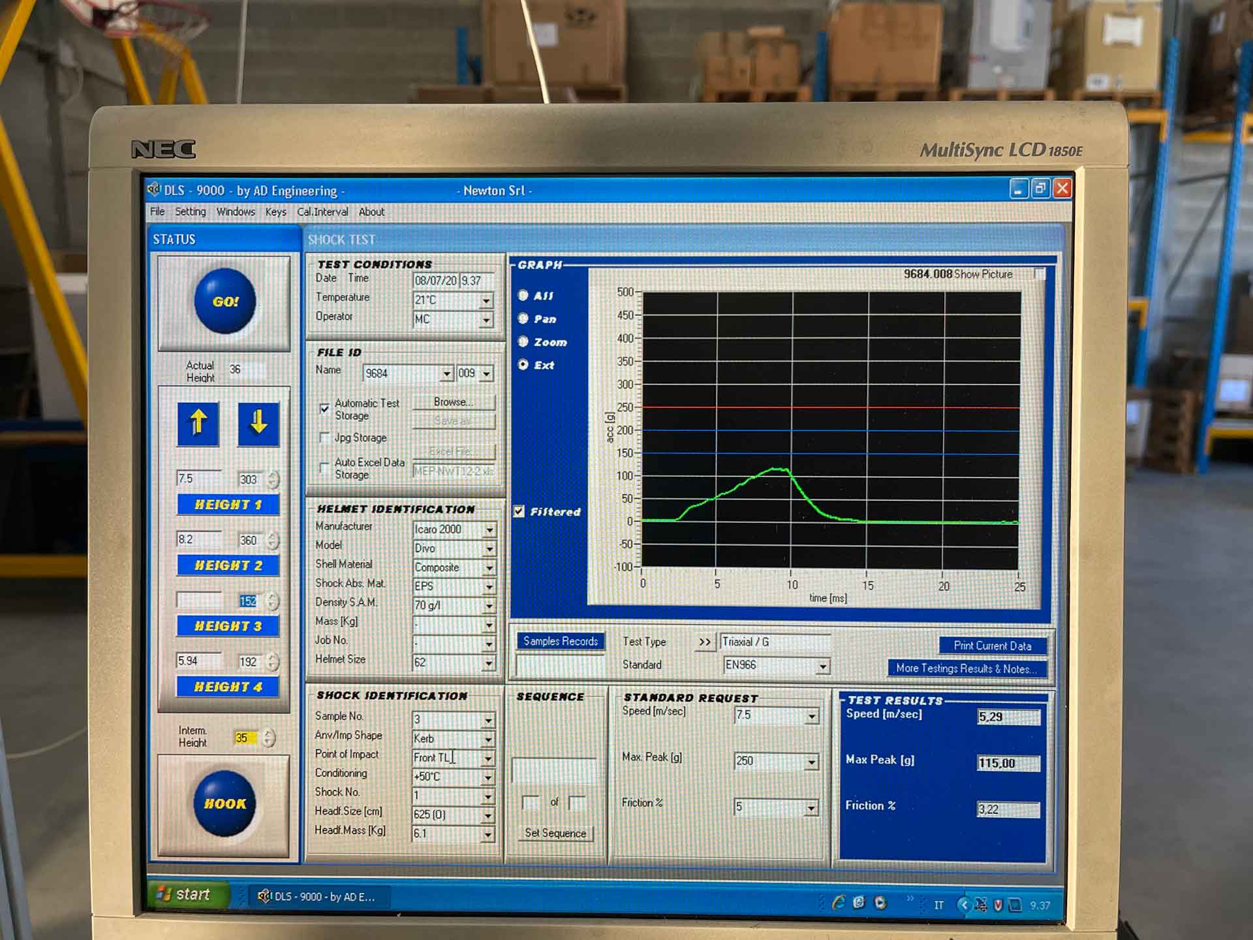Open the Friction % request dropdown
This screenshot has height=940, width=1253.
pyautogui.click(x=811, y=808)
